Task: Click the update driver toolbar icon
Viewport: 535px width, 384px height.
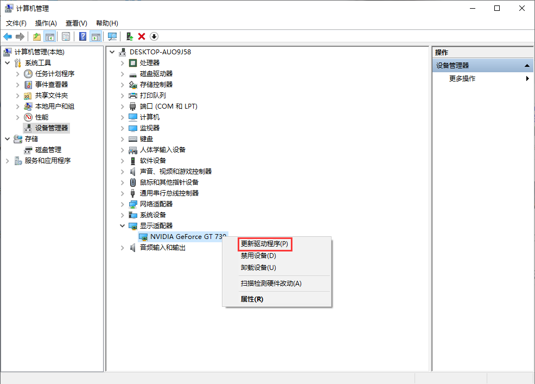Action: coord(129,36)
